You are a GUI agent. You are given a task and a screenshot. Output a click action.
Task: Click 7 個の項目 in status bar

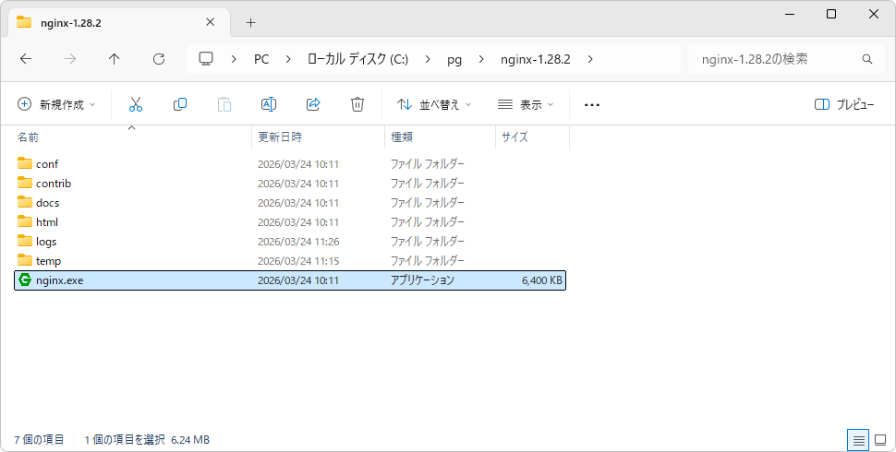tap(39, 440)
